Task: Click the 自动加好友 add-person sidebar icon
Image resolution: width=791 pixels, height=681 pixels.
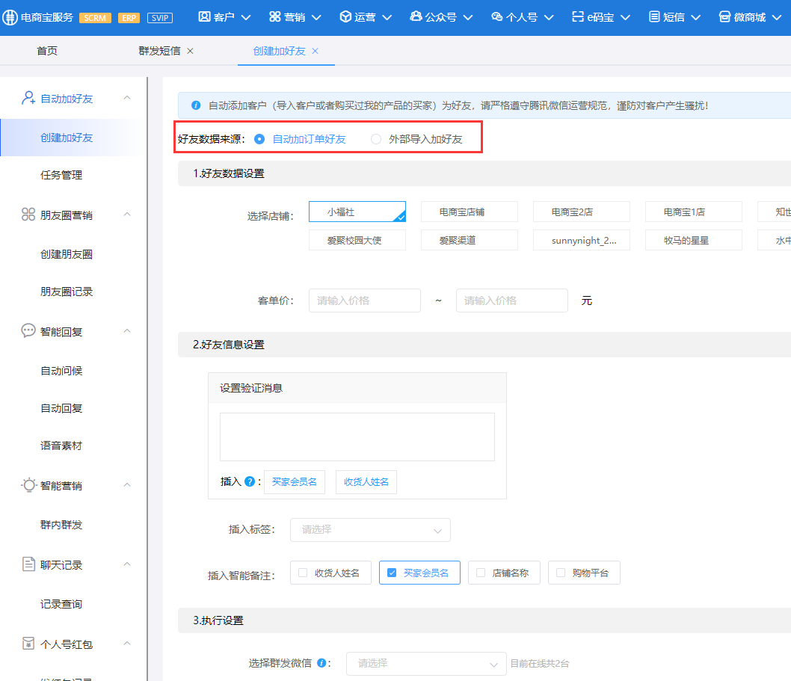Action: pyautogui.click(x=28, y=98)
